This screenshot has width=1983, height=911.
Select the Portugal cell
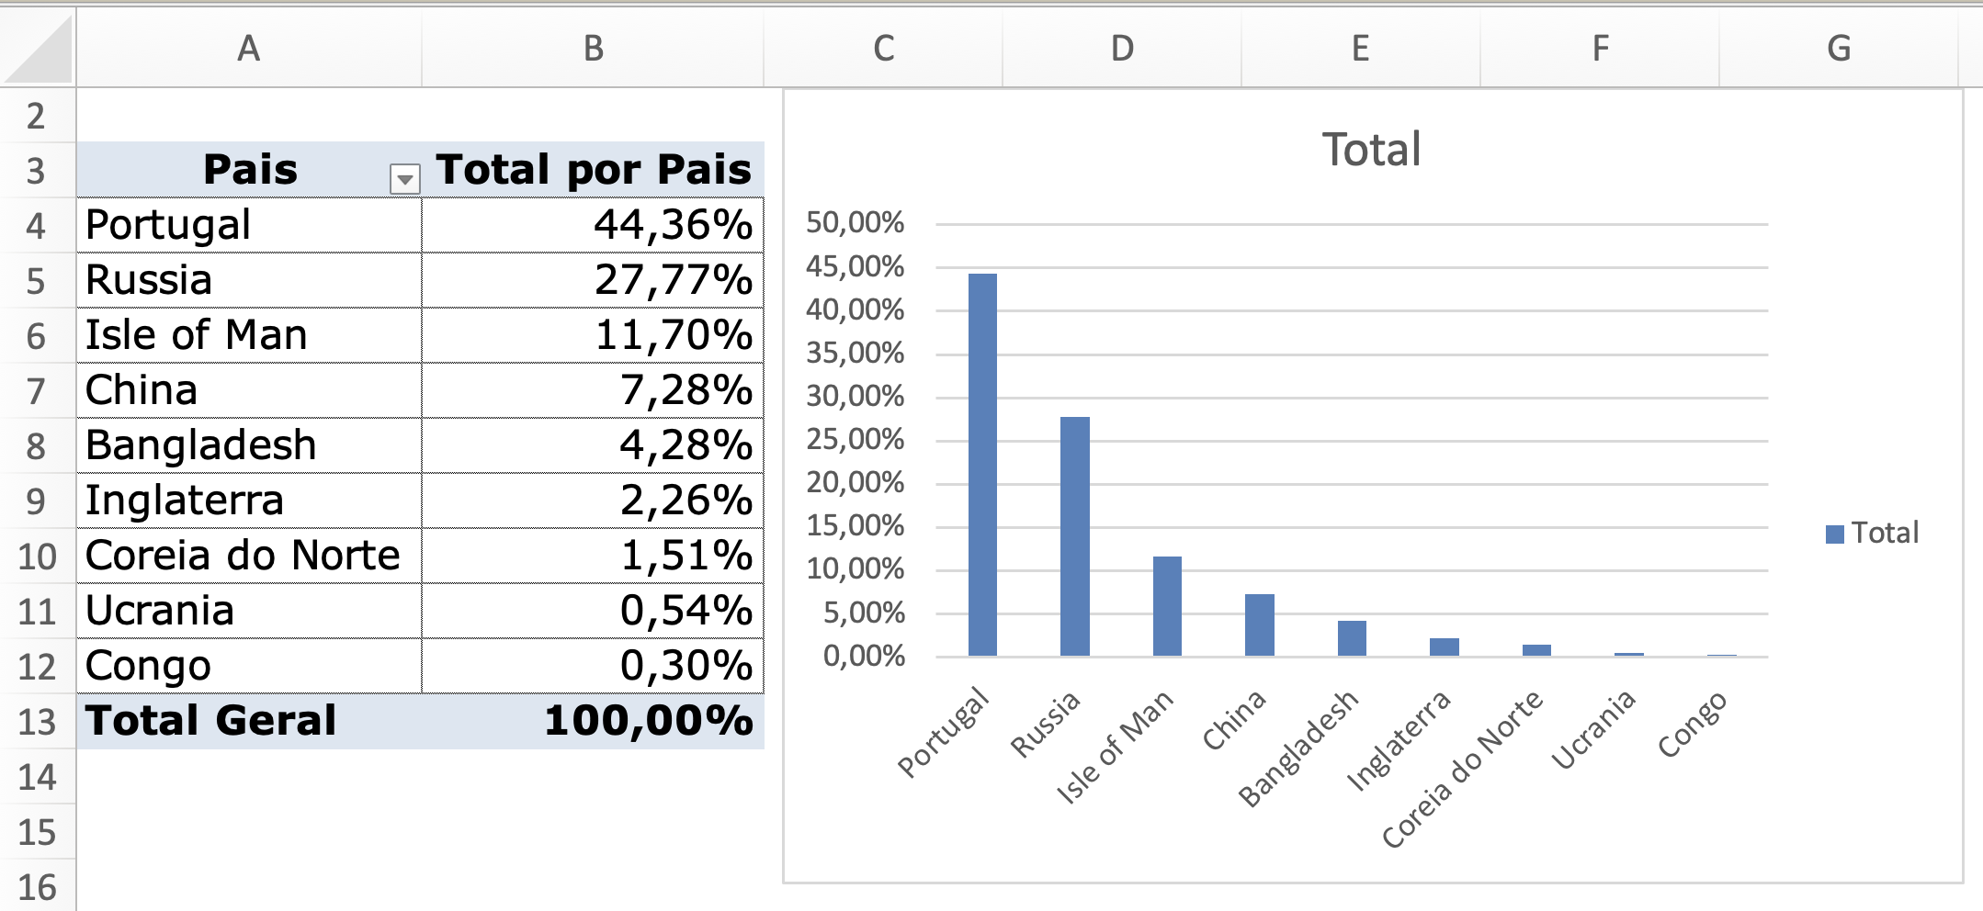(x=248, y=225)
